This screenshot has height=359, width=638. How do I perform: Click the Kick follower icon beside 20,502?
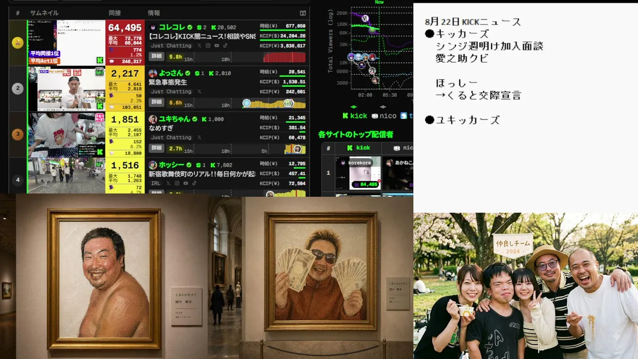(x=213, y=27)
